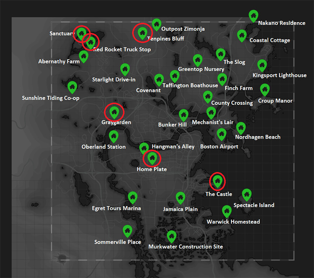This screenshot has width=314, height=278.
Task: Click the 'The Castle' text label
Action: pyautogui.click(x=219, y=194)
